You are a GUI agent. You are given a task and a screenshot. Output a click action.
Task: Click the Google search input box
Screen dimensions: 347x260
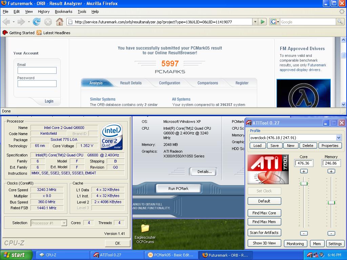pyautogui.click(x=308, y=22)
